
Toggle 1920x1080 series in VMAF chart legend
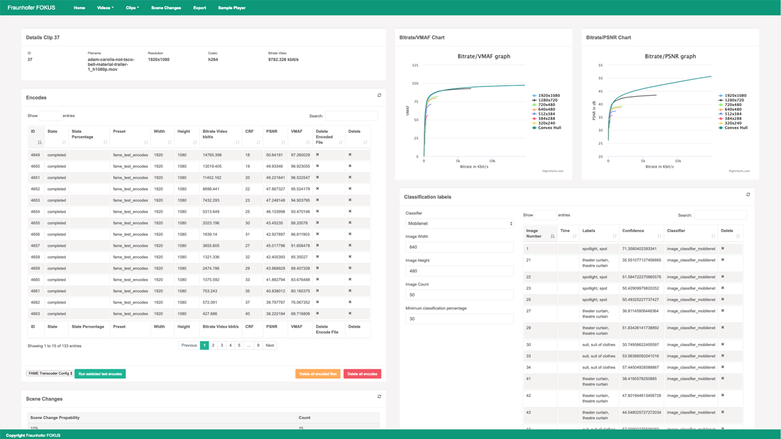(x=545, y=96)
